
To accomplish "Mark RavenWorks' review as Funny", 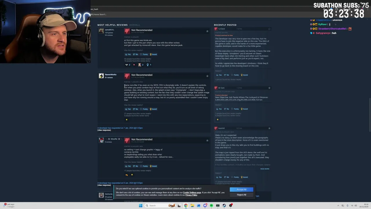I will point(144,109).
